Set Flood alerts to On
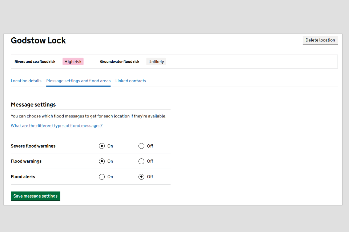 pyautogui.click(x=102, y=177)
